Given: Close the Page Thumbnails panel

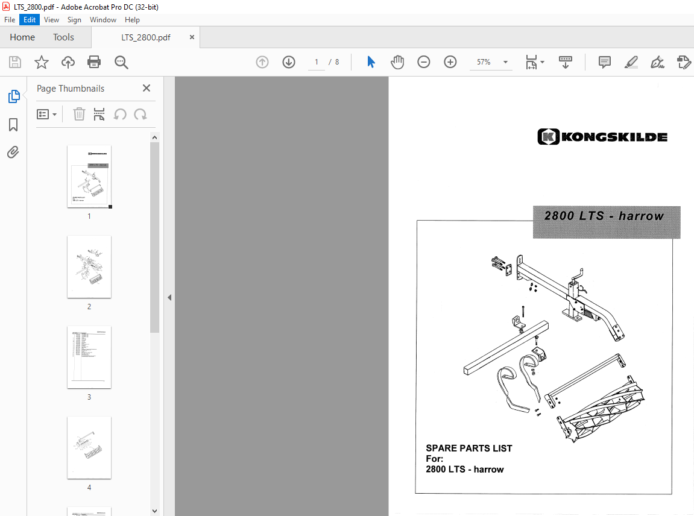Looking at the screenshot, I should [x=147, y=88].
